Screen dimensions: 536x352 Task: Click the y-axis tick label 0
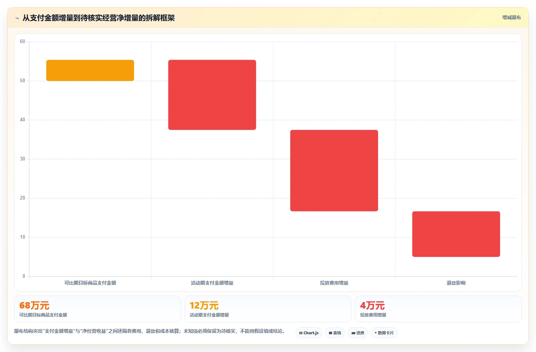[24, 276]
